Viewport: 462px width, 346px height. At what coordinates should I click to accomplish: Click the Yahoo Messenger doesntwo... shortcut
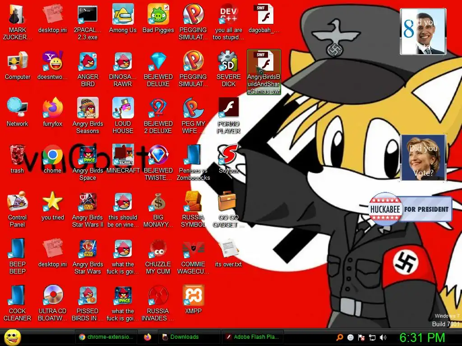(x=52, y=65)
